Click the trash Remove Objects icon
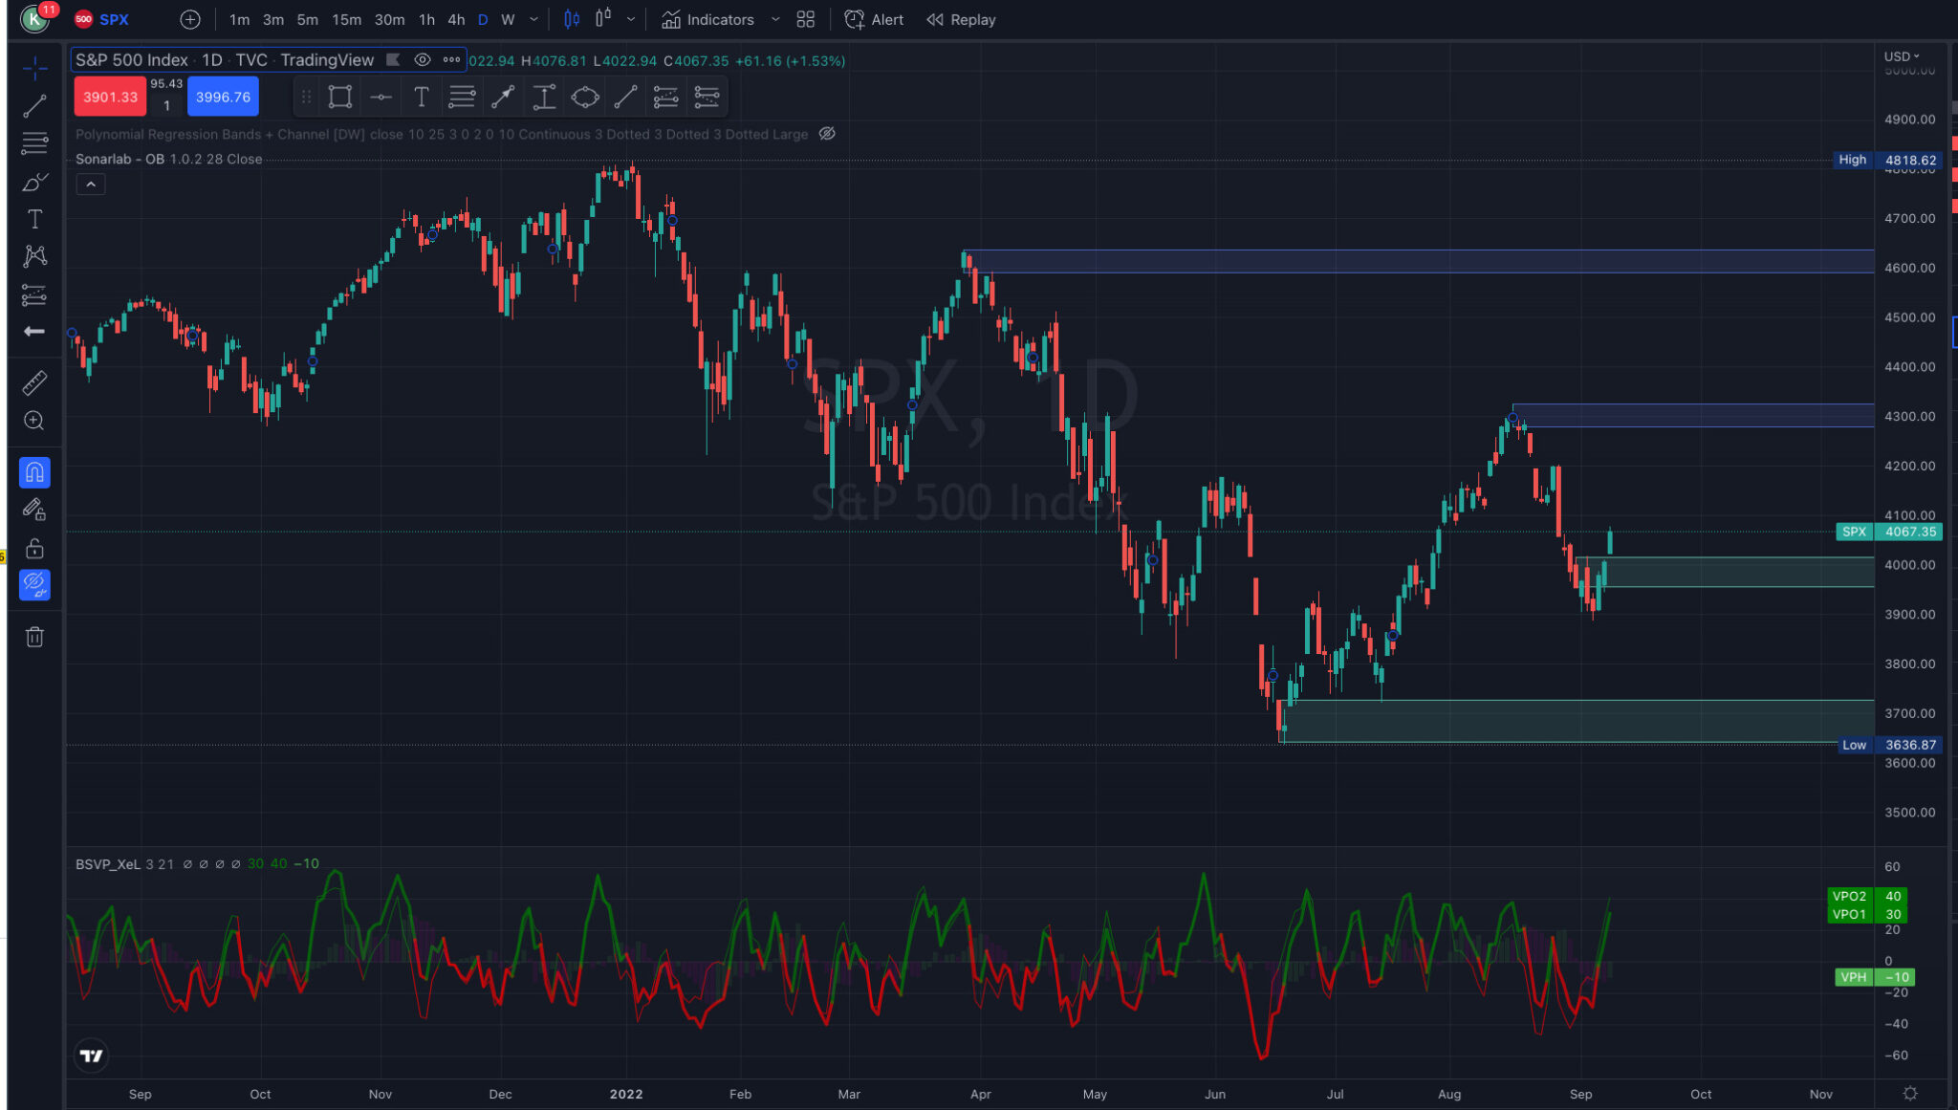This screenshot has height=1110, width=1958. pyautogui.click(x=34, y=637)
